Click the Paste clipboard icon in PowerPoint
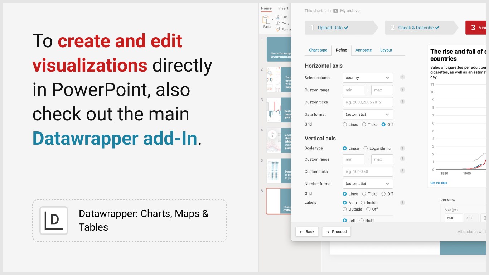The width and height of the screenshot is (489, 275). click(x=266, y=19)
